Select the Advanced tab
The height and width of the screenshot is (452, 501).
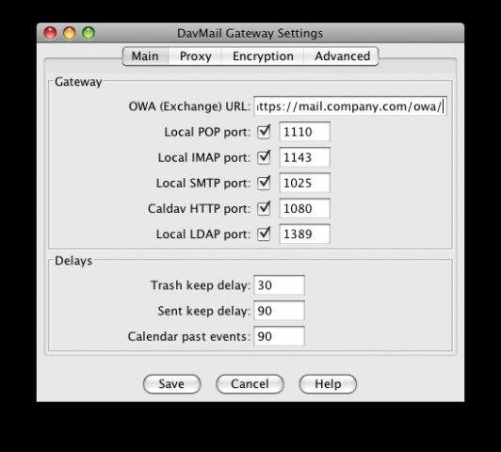click(342, 56)
